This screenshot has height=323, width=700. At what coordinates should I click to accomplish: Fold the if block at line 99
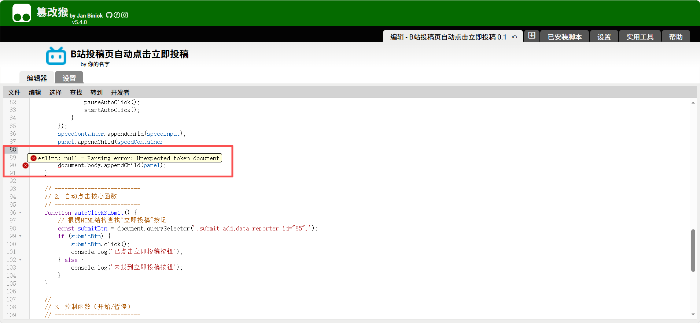click(x=20, y=236)
